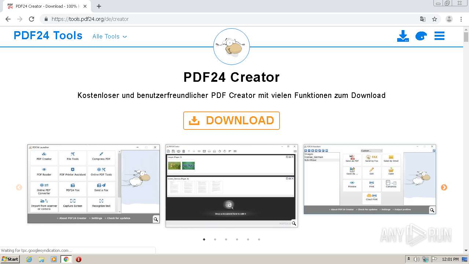Click the orange DOWNLOAD button
This screenshot has width=469, height=264.
point(232,121)
